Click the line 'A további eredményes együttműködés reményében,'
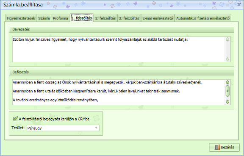 [55, 100]
